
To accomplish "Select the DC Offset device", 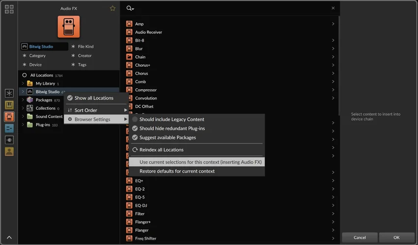I will coord(144,106).
